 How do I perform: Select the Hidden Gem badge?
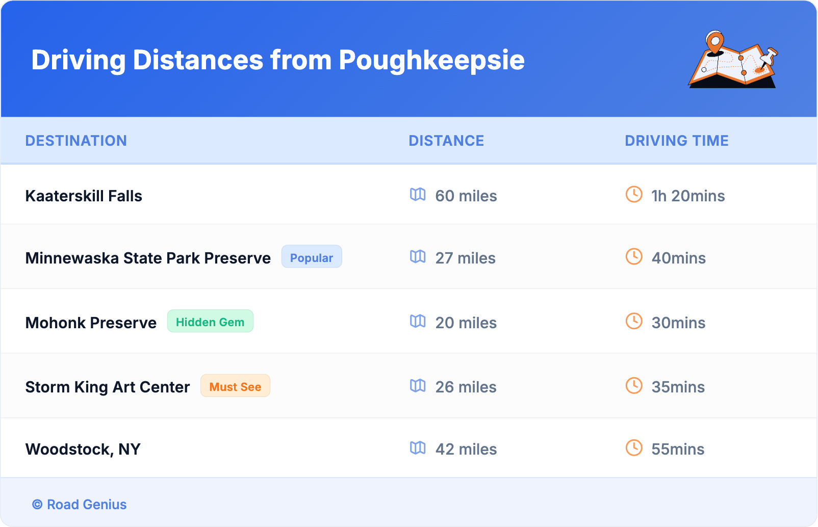pyautogui.click(x=210, y=322)
